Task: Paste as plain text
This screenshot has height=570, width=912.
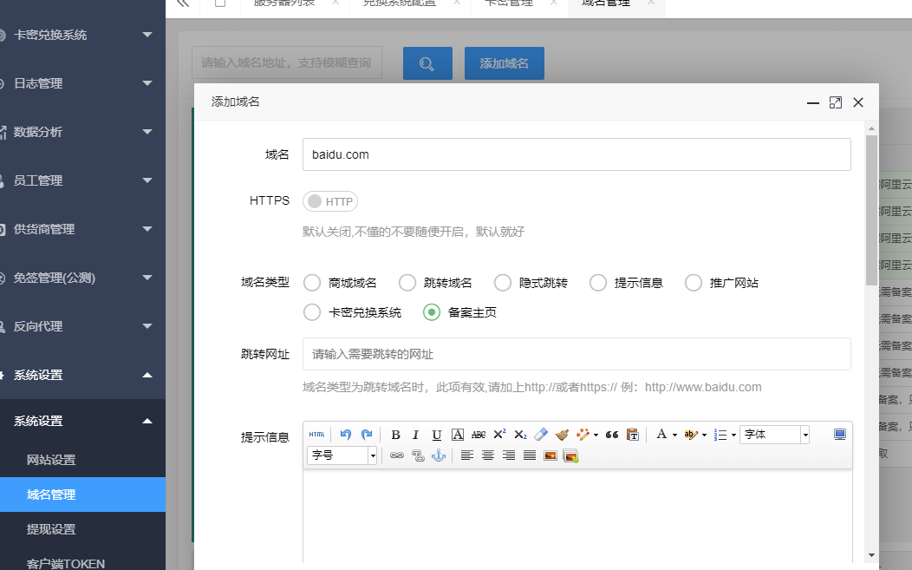Action: (x=633, y=435)
